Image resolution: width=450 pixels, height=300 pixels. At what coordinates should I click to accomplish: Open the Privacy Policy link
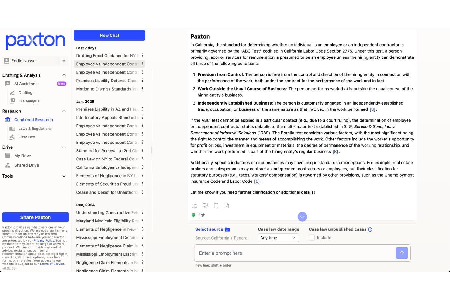[x=44, y=240]
